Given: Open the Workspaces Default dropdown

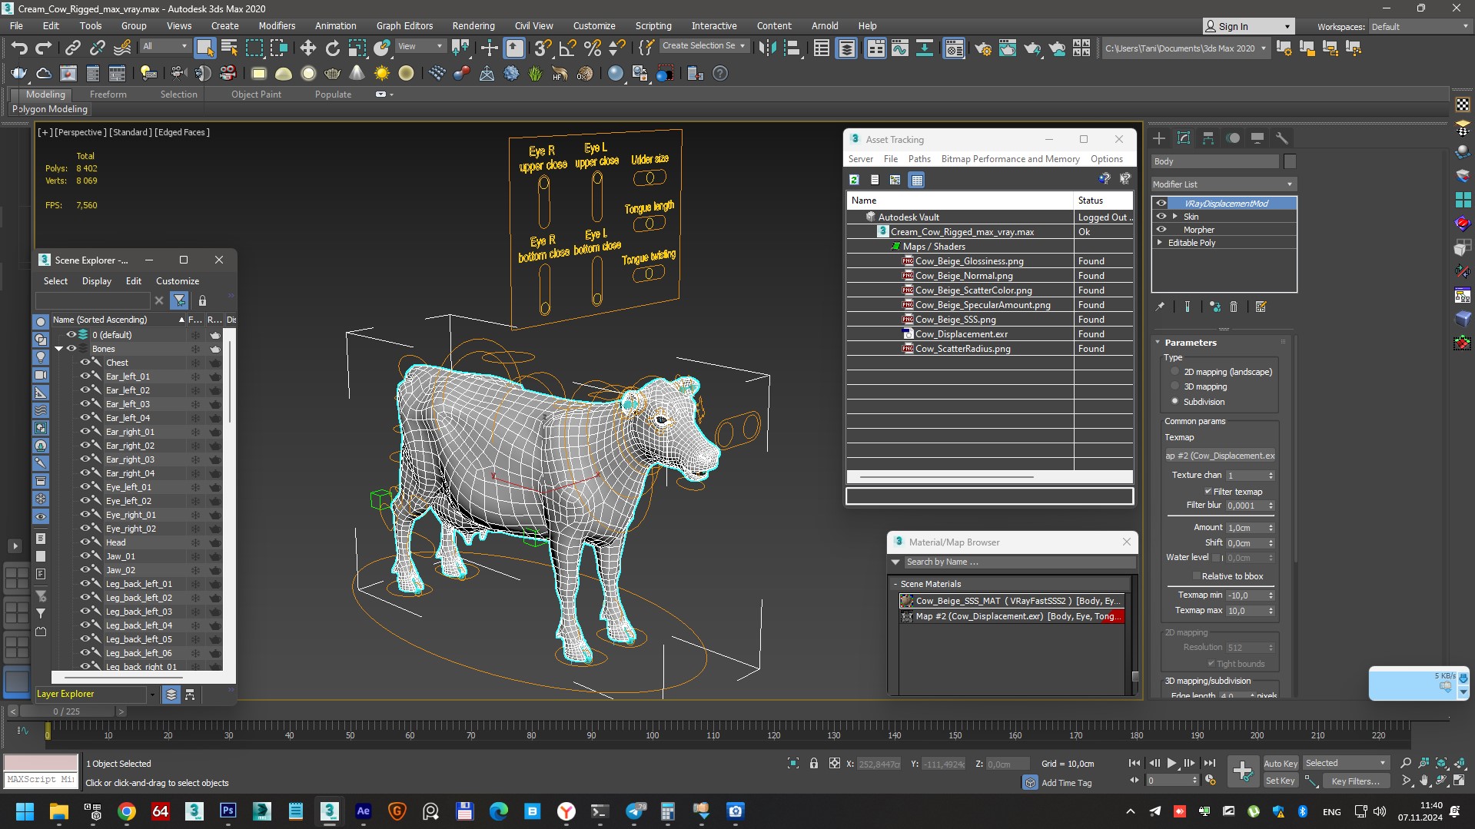Looking at the screenshot, I should click(x=1420, y=27).
